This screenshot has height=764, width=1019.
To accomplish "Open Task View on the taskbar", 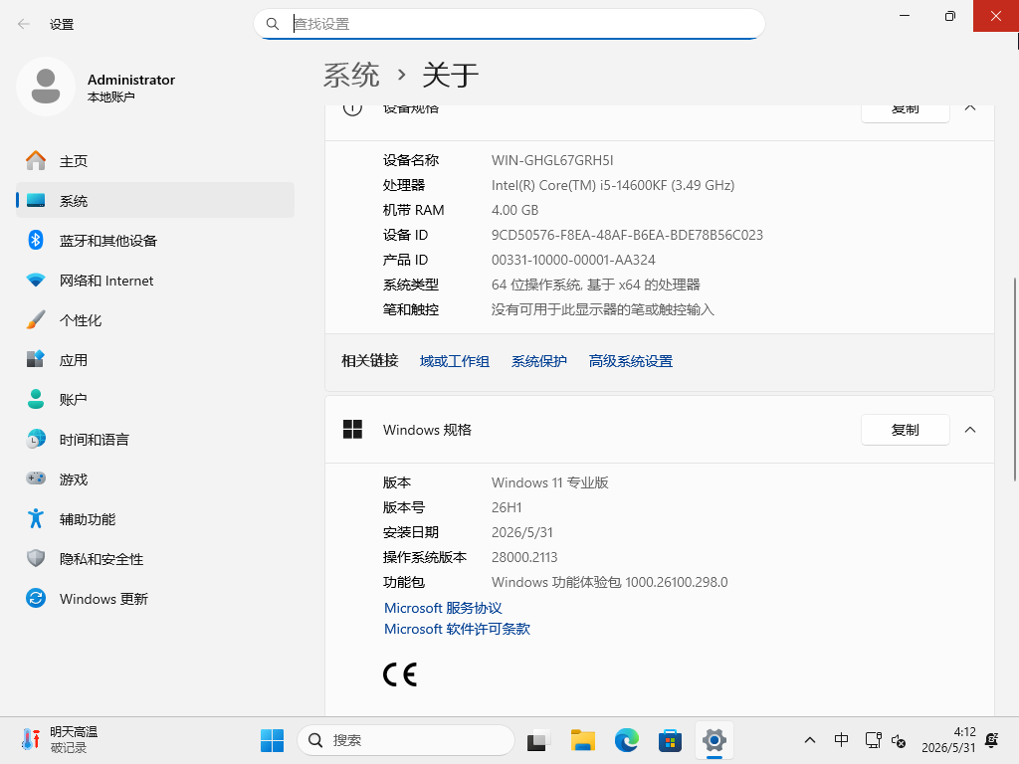I will 538,740.
